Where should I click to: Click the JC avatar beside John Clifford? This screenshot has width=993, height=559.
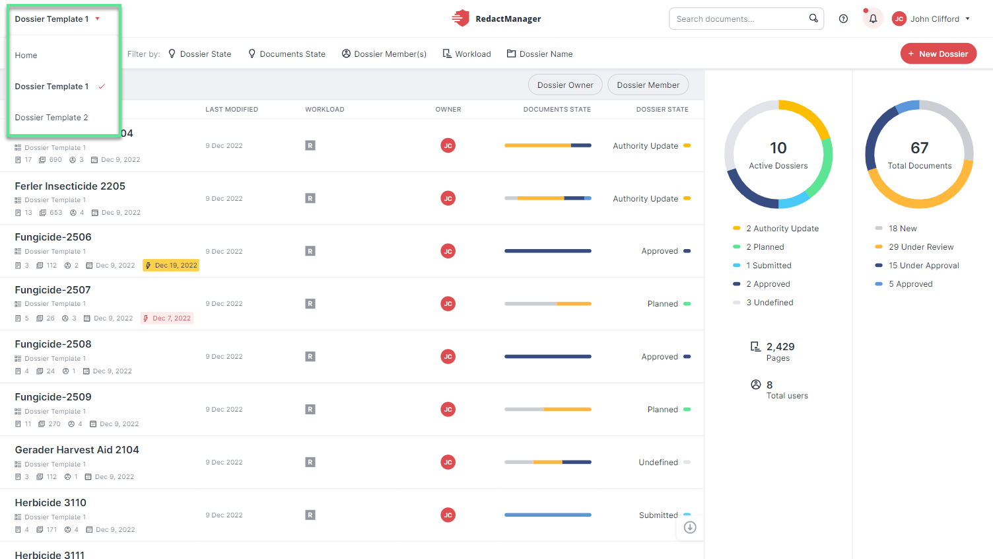899,19
